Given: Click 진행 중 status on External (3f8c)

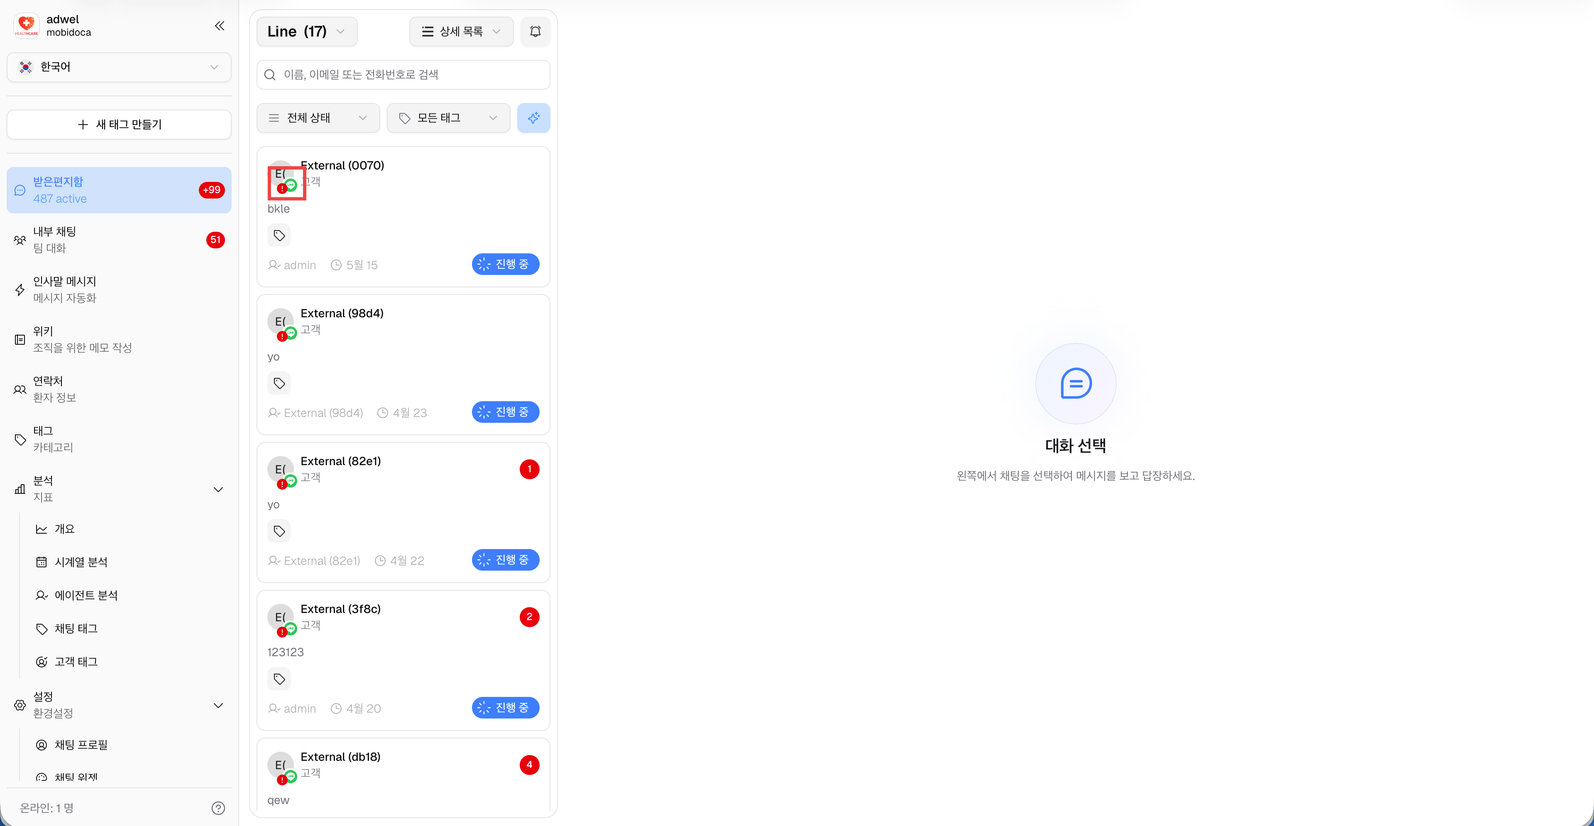Looking at the screenshot, I should 505,708.
